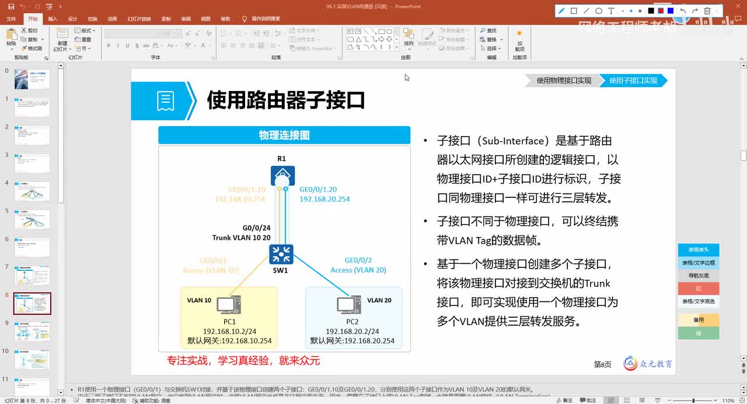Image resolution: width=747 pixels, height=404 pixels.
Task: Open the 文件 menu
Action: [x=11, y=19]
